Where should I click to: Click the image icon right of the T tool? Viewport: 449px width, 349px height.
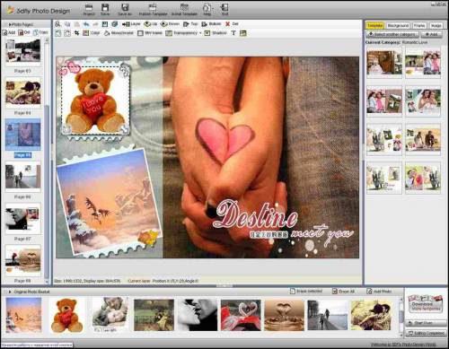coord(243,33)
